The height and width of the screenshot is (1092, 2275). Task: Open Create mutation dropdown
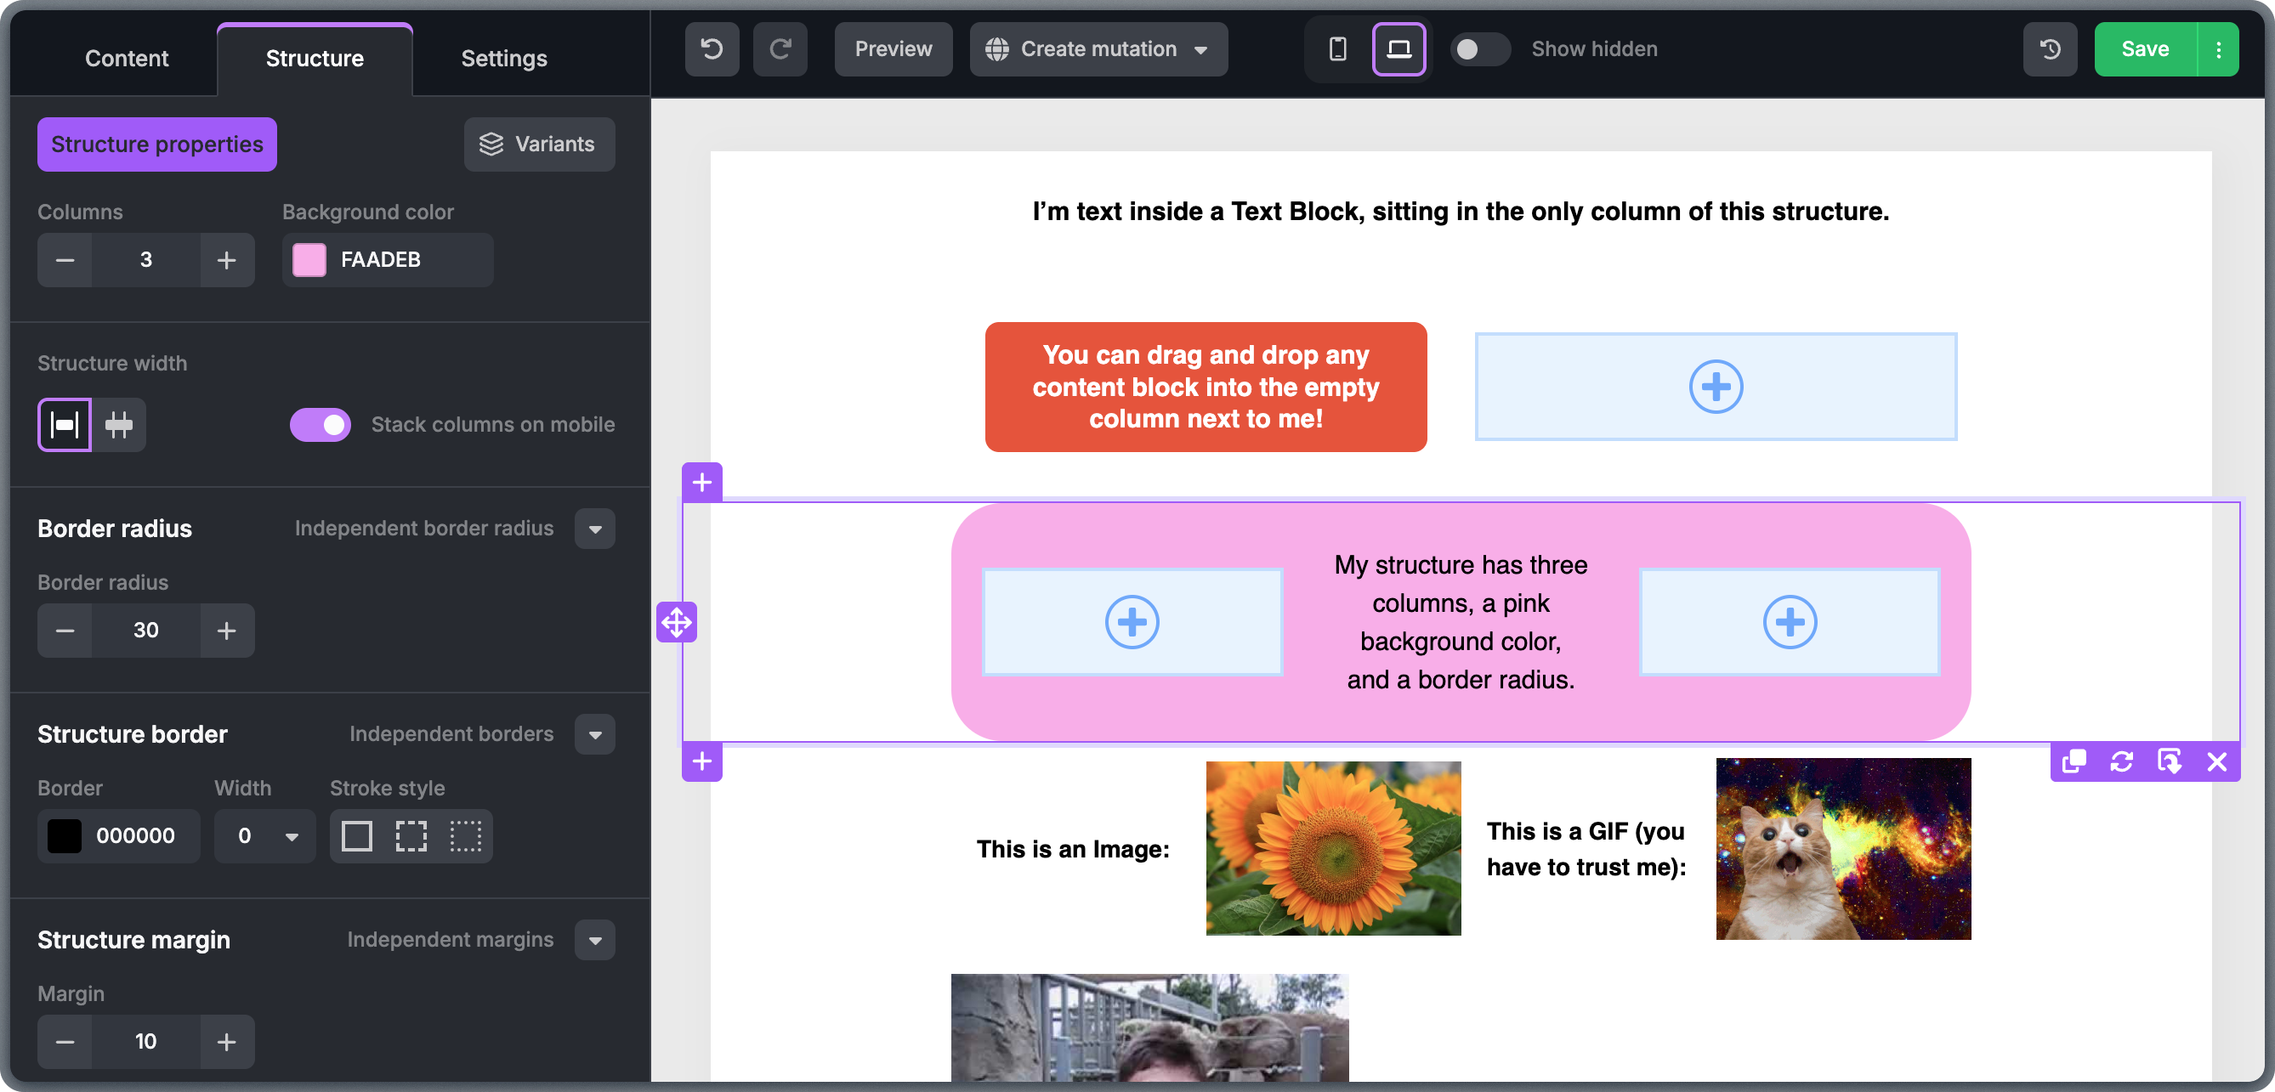point(1098,49)
